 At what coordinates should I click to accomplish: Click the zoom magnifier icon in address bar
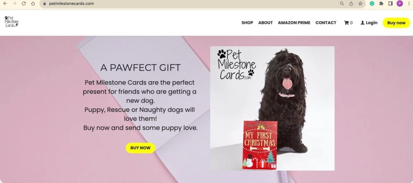[342, 3]
